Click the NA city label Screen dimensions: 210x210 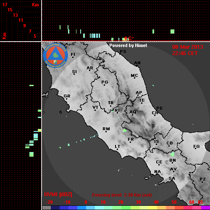[157, 172]
